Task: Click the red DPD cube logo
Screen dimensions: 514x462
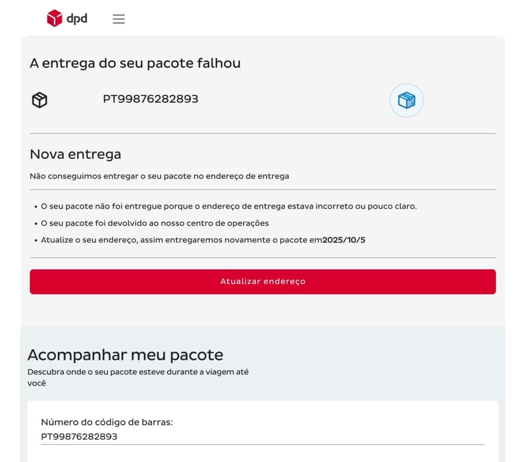Action: pyautogui.click(x=53, y=18)
